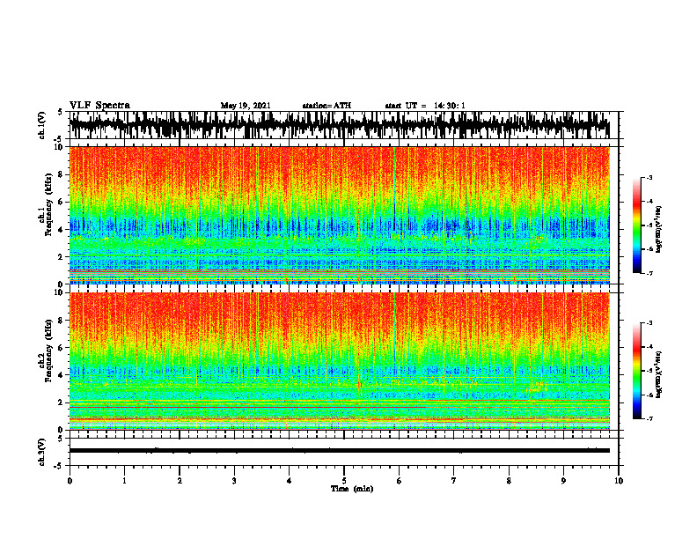Click the "start UT = 14:30: 1" text
Viewport: 697px width, 539px height.
pos(425,106)
